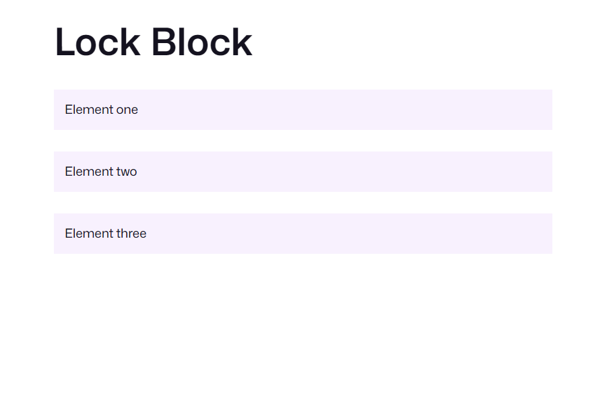Click the word "Block" in the heading

[x=201, y=42]
